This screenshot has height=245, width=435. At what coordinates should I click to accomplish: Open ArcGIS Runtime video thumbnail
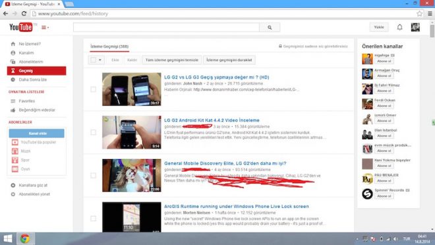click(132, 217)
